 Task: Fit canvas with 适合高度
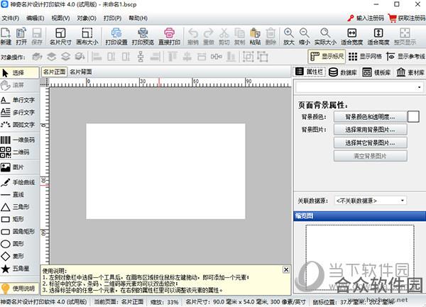378,36
